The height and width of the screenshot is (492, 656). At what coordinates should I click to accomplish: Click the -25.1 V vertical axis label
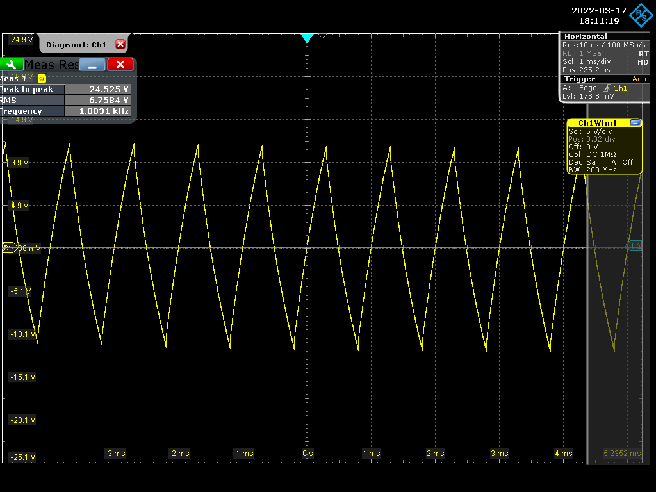coord(22,457)
